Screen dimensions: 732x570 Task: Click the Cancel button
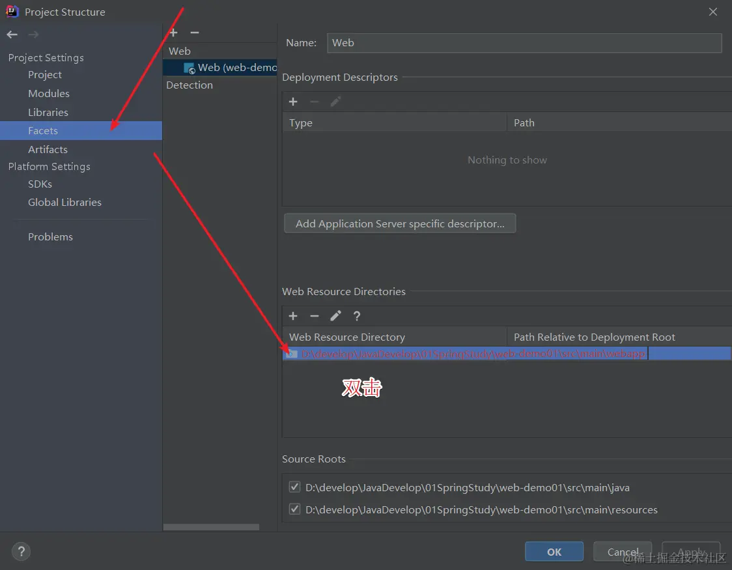(623, 551)
